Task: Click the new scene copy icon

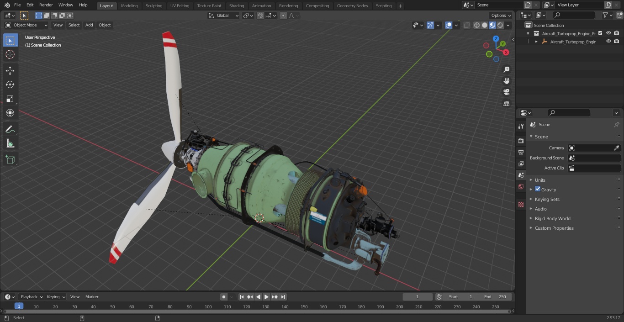Action: point(528,5)
